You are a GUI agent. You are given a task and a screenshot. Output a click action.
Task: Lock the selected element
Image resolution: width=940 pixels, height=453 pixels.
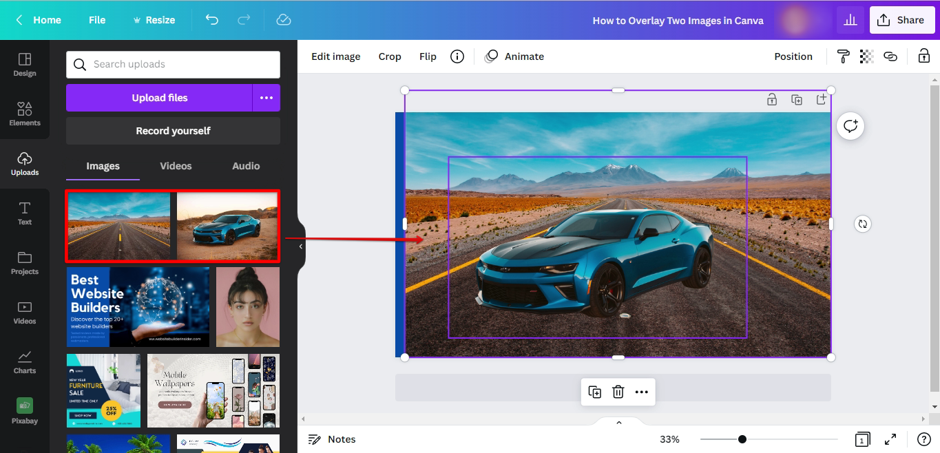[923, 56]
